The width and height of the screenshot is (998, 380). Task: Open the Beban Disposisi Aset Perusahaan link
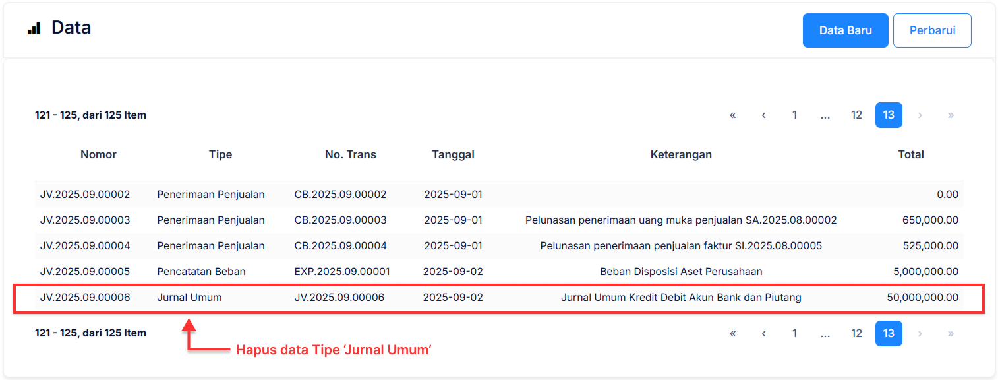pos(682,271)
